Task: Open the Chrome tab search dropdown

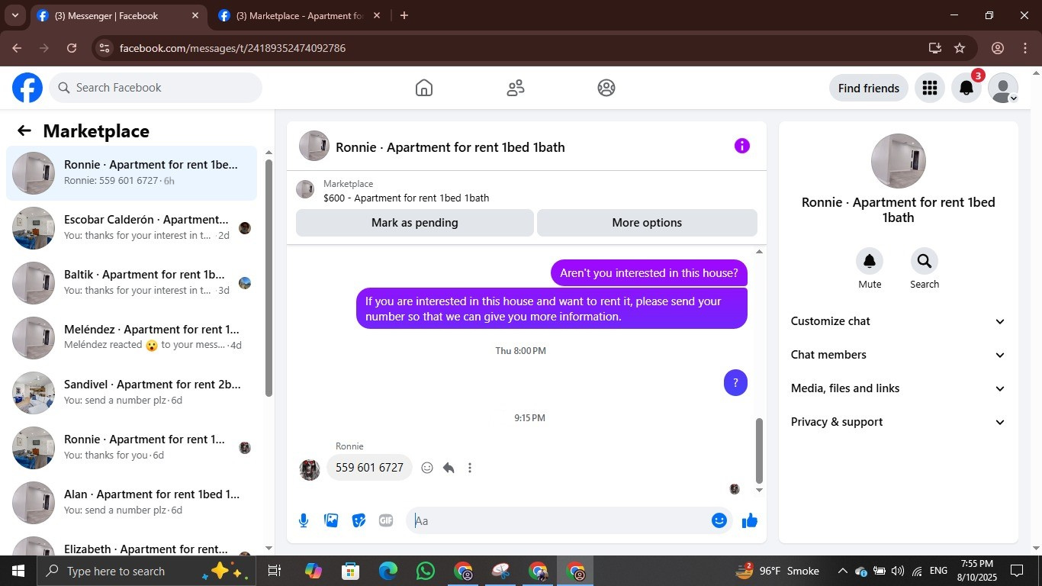Action: pyautogui.click(x=14, y=15)
